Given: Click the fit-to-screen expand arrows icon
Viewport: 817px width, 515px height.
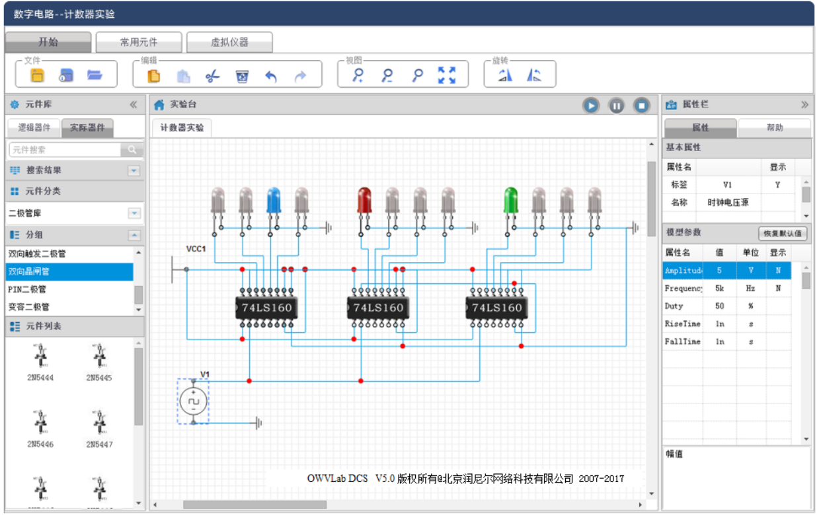Looking at the screenshot, I should pos(447,75).
